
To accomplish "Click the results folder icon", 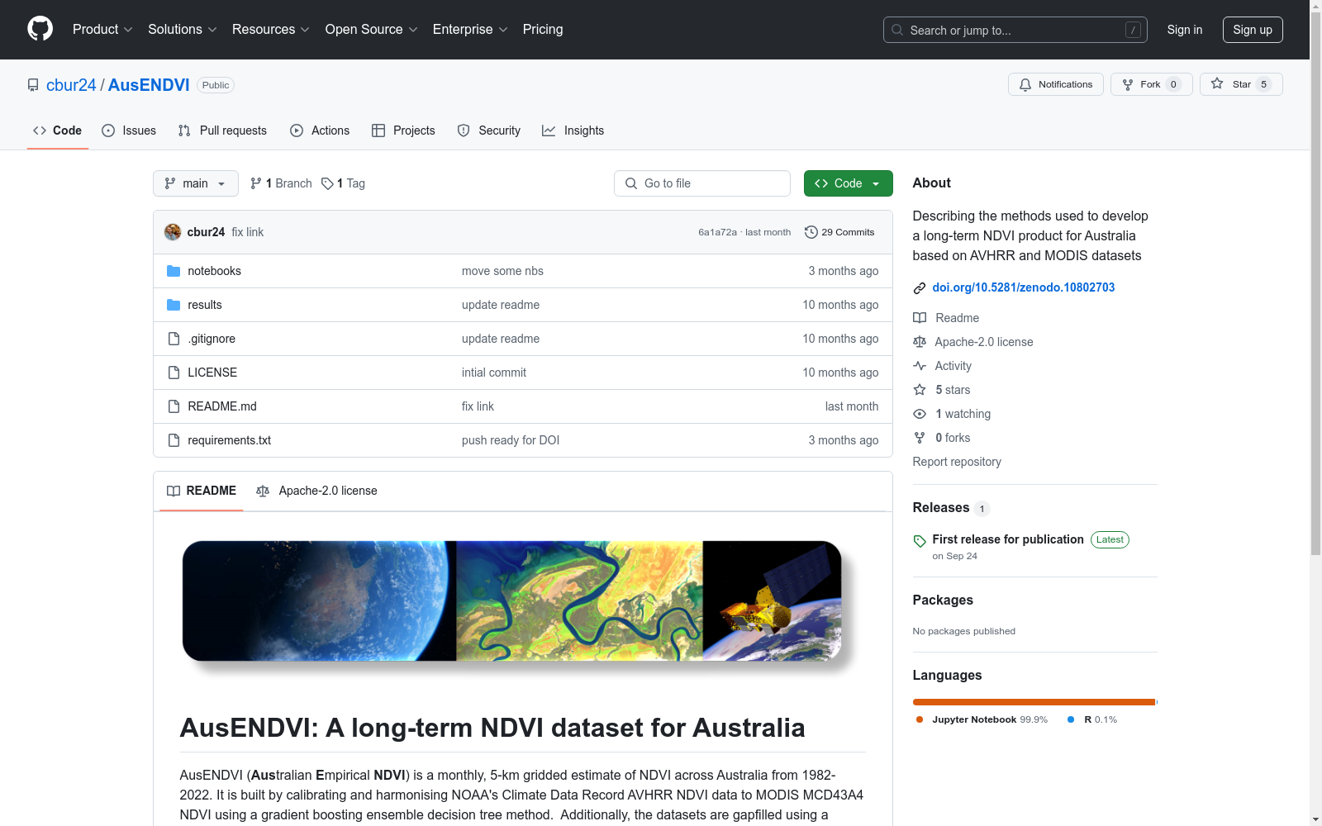I will point(174,305).
